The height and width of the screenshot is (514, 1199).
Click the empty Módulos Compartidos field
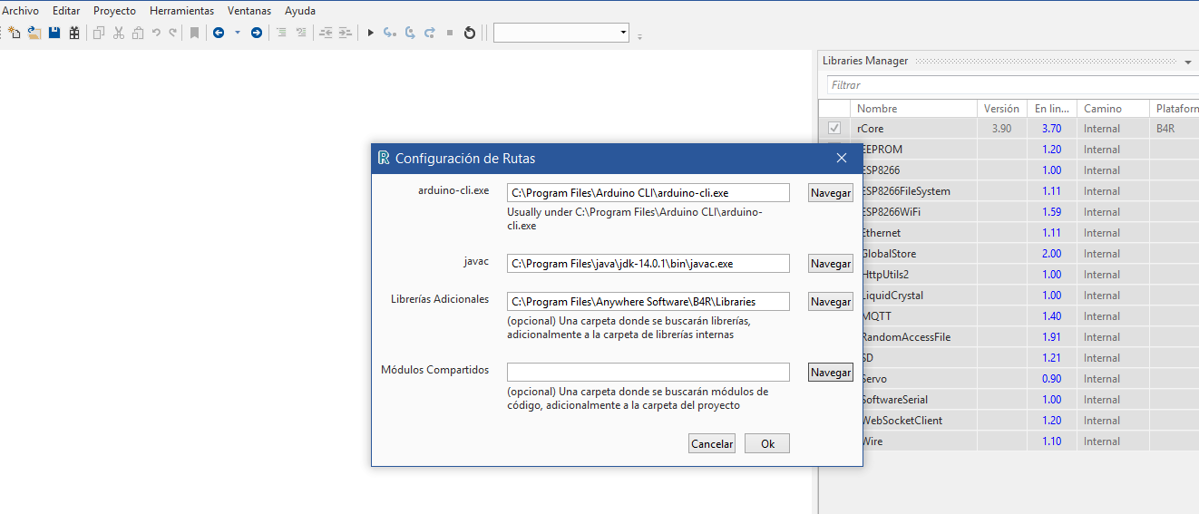tap(648, 373)
